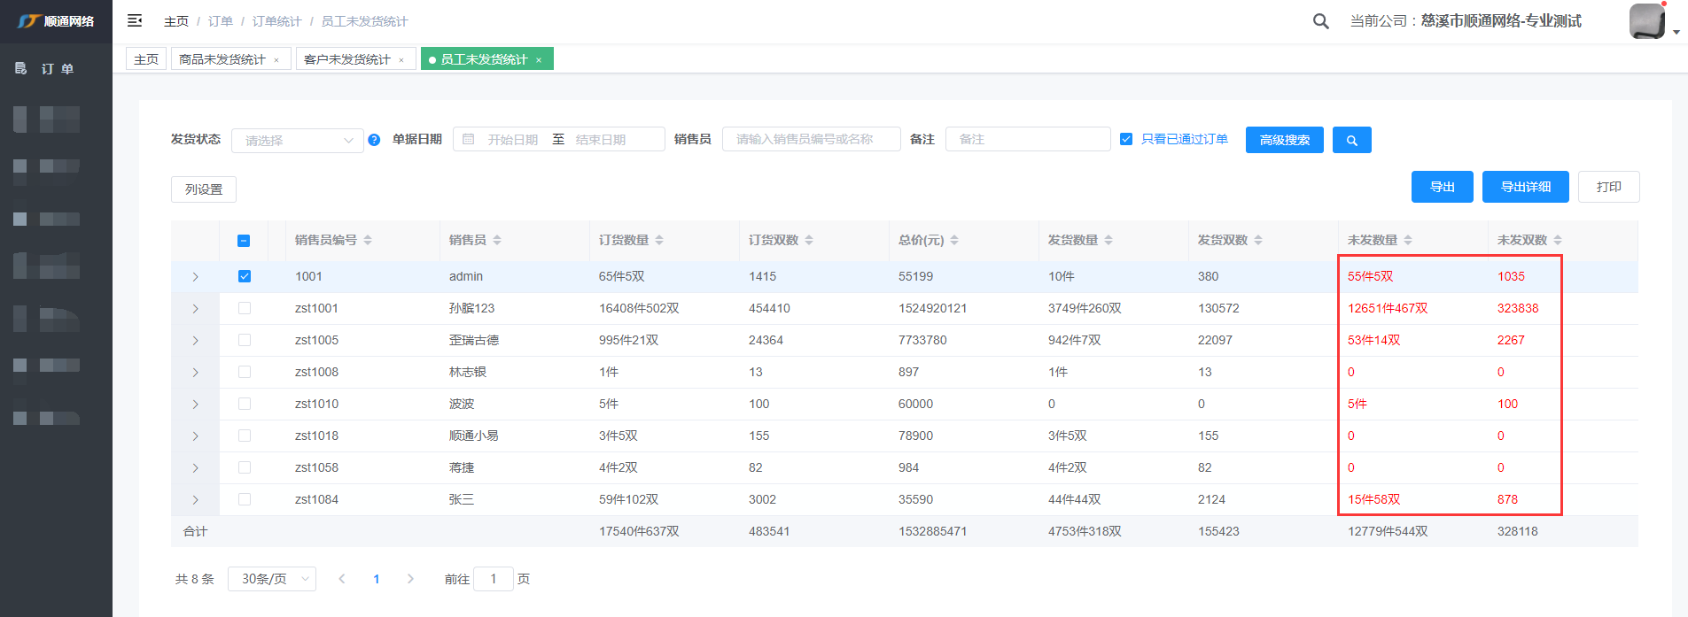Switch to the 主页 tab

(x=146, y=59)
